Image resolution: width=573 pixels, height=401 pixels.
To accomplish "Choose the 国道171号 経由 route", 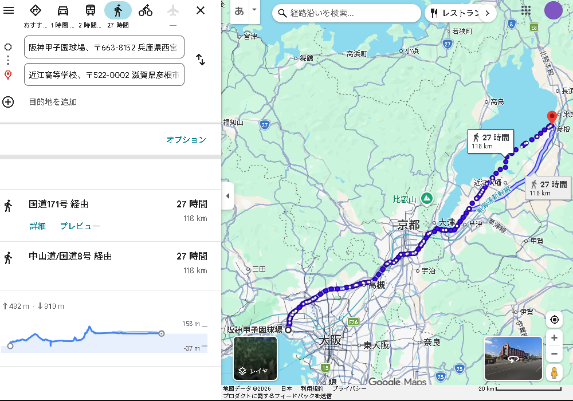I will (x=58, y=204).
